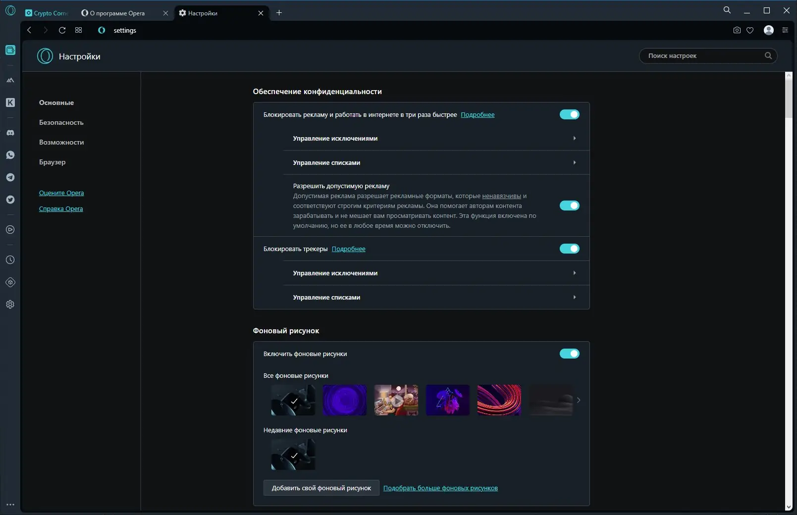
Task: Open Telegram from the sidebar messenger icons
Action: tap(10, 177)
